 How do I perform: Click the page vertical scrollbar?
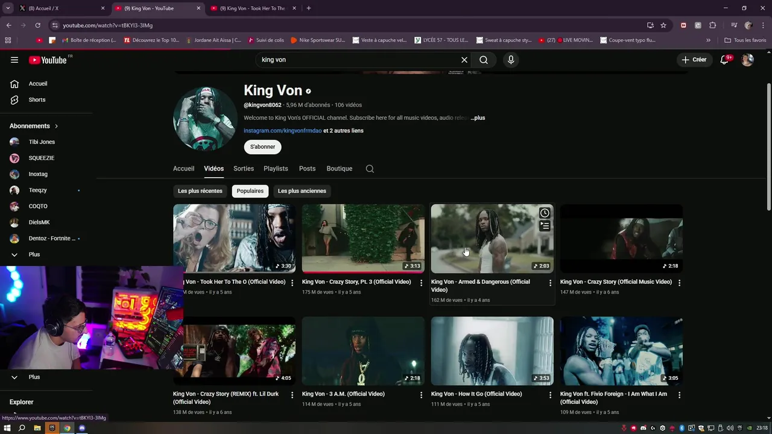[768, 148]
